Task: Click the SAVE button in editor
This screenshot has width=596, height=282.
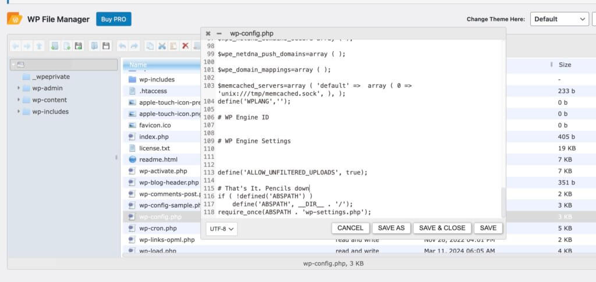Action: pyautogui.click(x=488, y=228)
